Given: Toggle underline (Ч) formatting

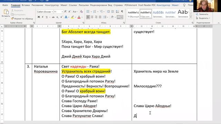Looking at the screenshot, I should (x=47, y=17).
